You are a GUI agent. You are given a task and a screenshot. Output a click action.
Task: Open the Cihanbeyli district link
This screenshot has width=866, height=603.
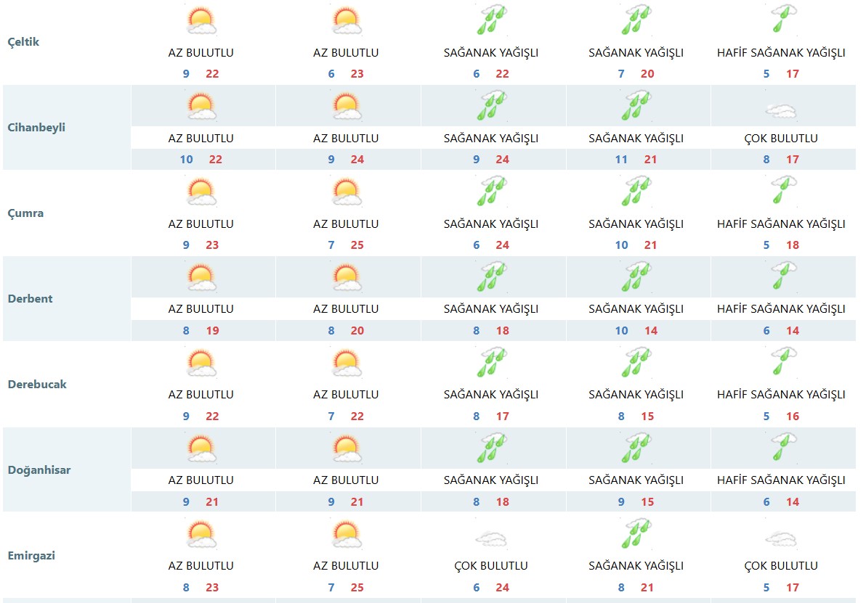tap(36, 127)
